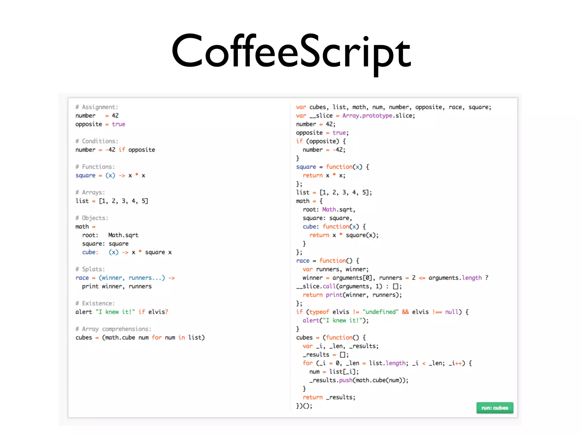This screenshot has width=581, height=436.
Task: Click '__slice.call(arguments, 1) : [];' line
Action: coord(349,286)
